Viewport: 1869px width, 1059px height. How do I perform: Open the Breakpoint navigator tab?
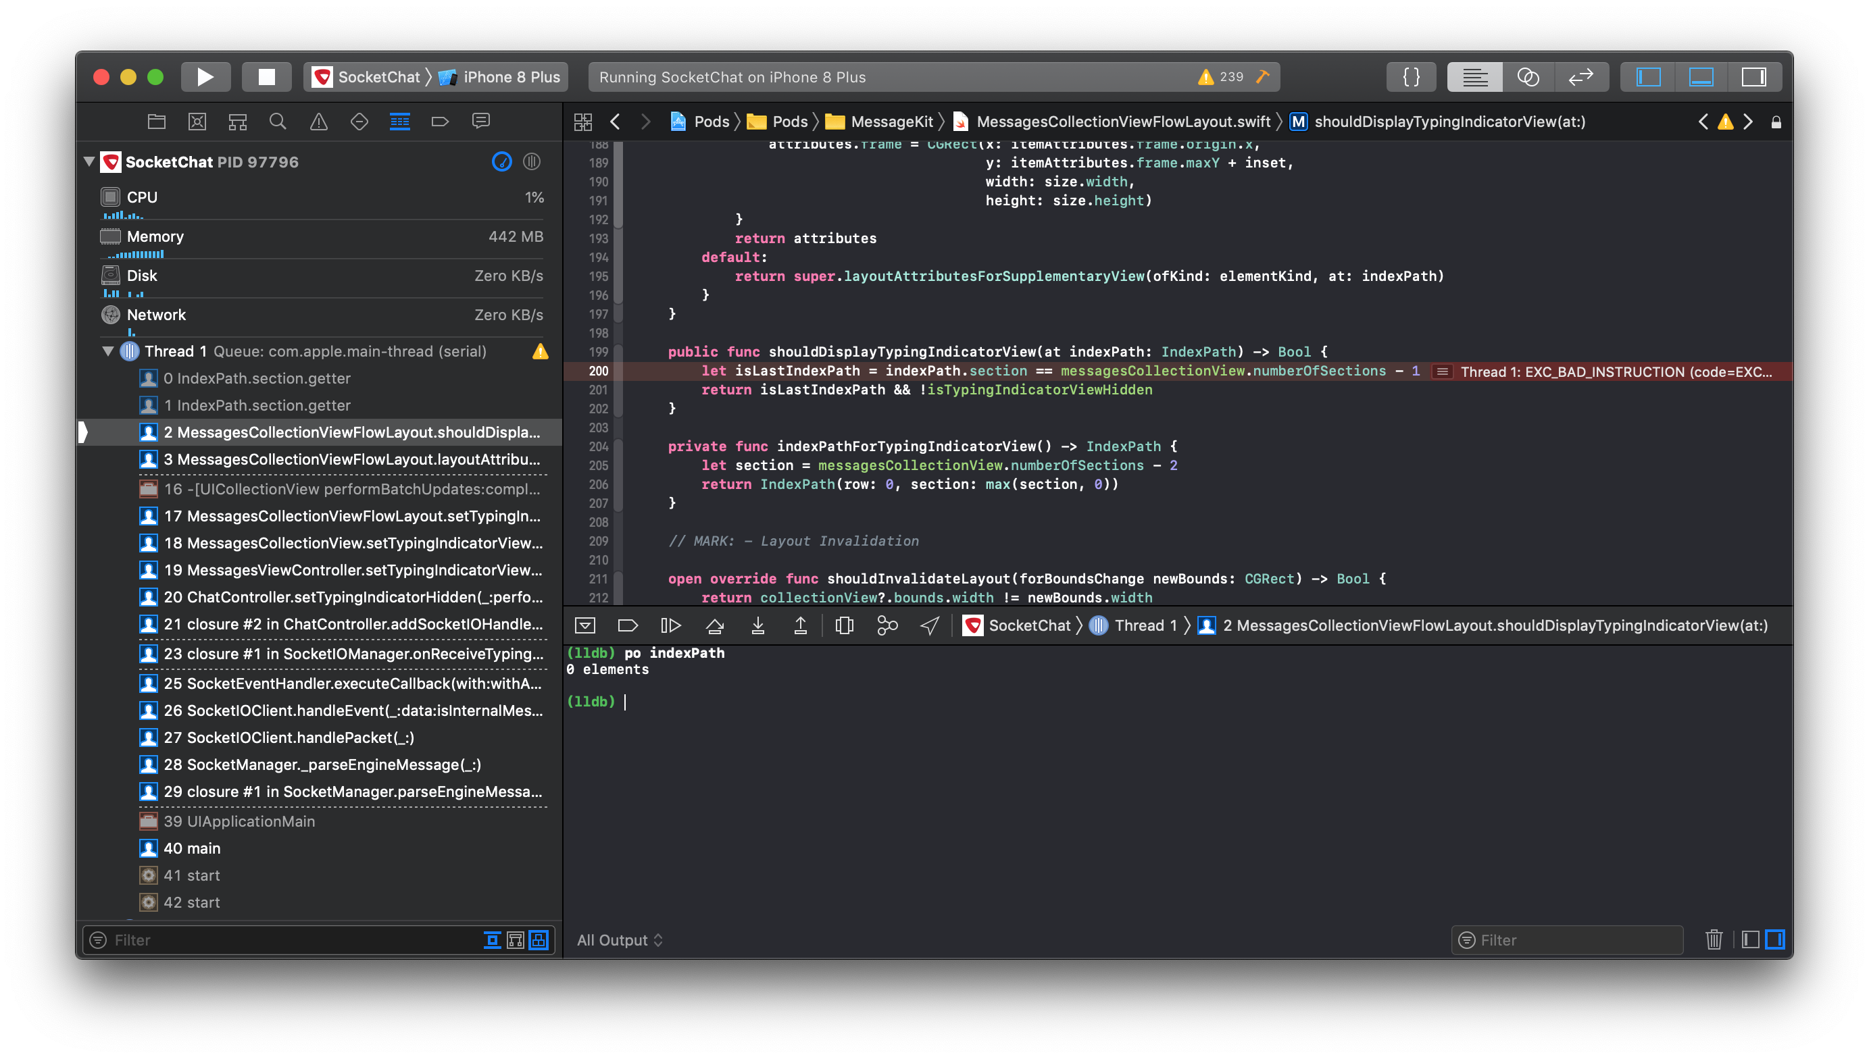(440, 122)
